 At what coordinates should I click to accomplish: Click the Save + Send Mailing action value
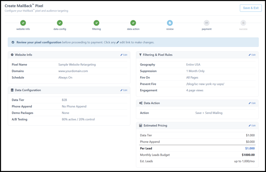click(x=209, y=113)
